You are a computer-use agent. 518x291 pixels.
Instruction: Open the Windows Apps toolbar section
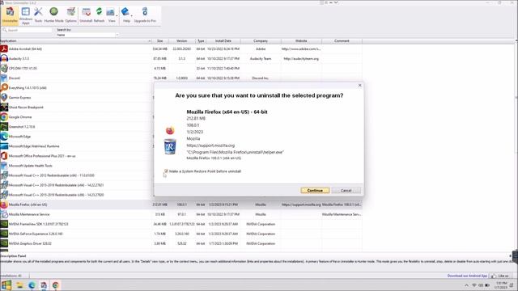point(25,15)
